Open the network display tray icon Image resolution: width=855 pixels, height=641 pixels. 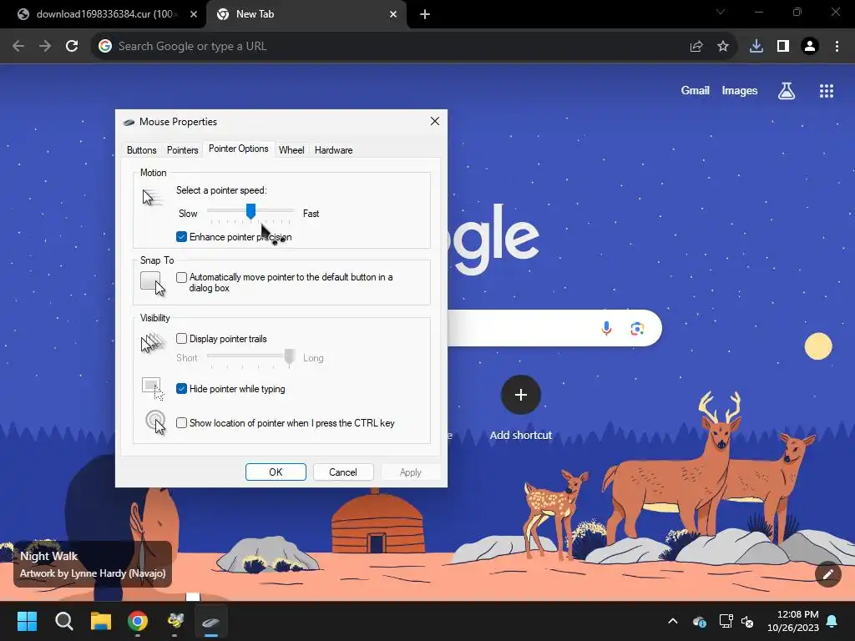pos(726,621)
